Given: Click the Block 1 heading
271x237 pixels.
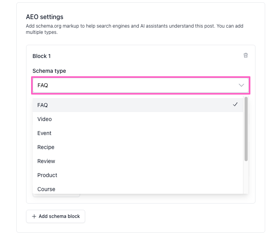Looking at the screenshot, I should click(x=42, y=56).
